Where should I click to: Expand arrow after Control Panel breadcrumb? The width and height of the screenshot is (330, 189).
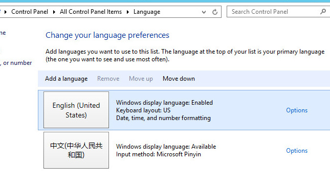[x=54, y=12]
